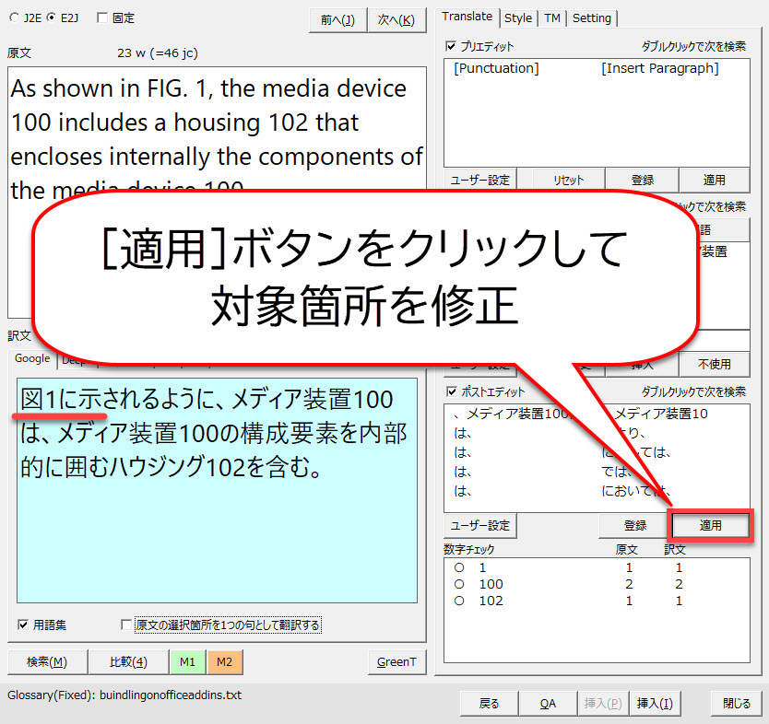
Task: Click the red-highlighted 適用 button for post-edit
Action: tap(710, 525)
